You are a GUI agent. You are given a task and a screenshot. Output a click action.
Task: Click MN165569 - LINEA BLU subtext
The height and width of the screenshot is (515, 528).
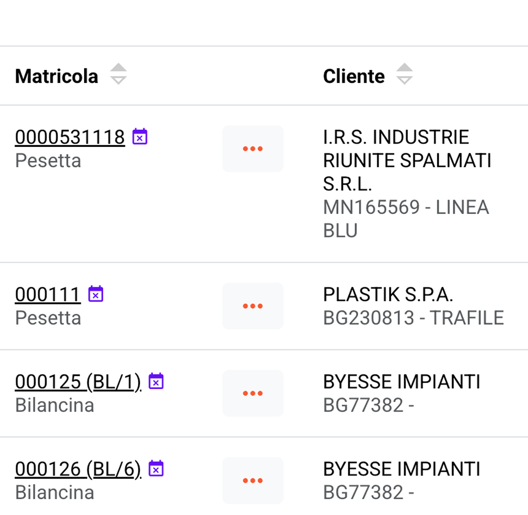click(x=405, y=219)
